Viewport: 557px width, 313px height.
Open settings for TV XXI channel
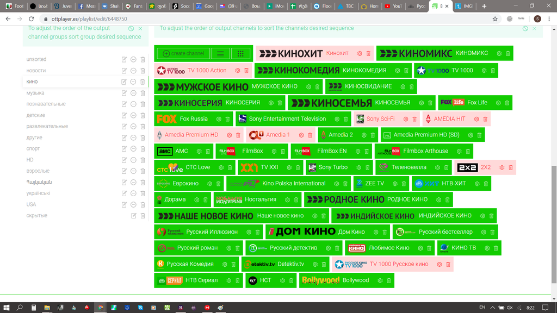pos(289,167)
